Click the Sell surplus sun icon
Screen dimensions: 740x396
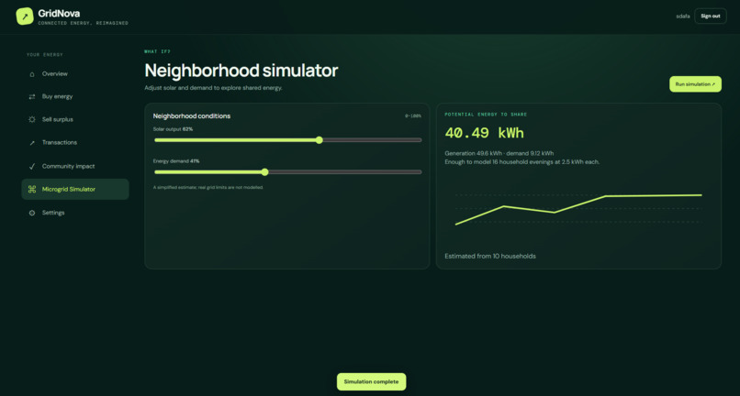click(32, 120)
